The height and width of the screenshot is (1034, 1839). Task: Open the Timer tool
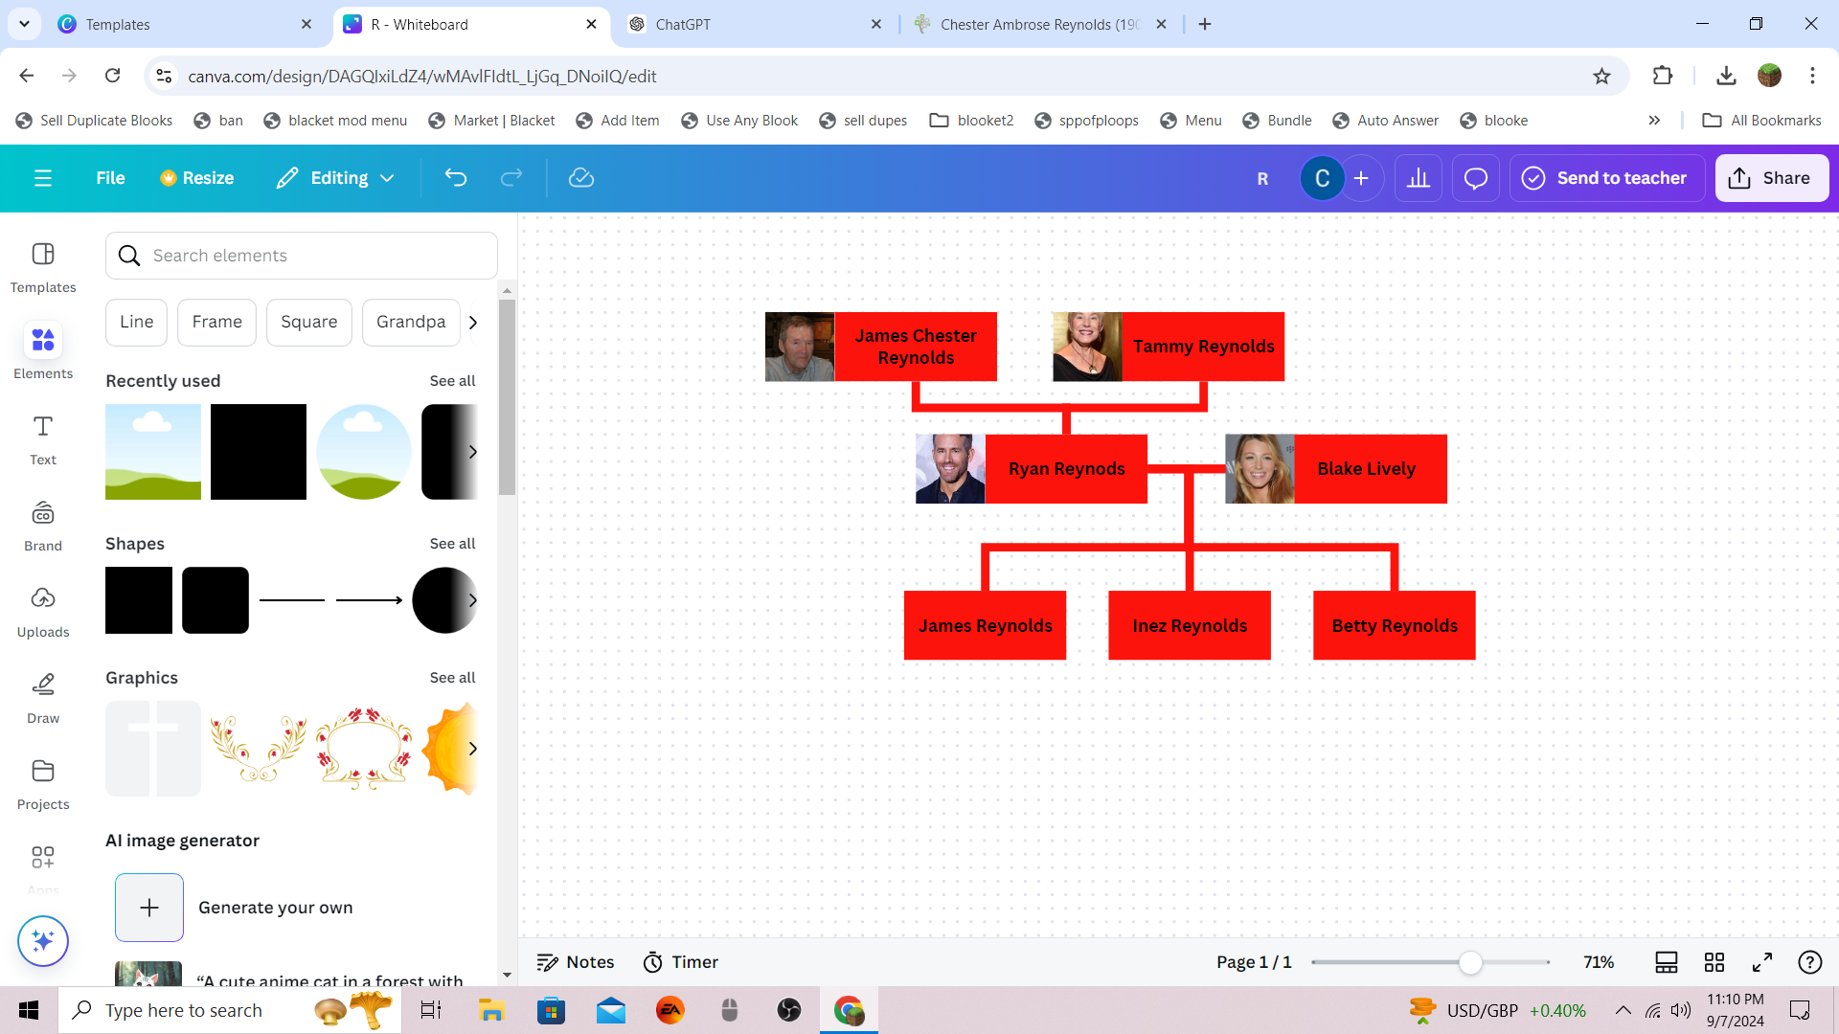(x=680, y=962)
